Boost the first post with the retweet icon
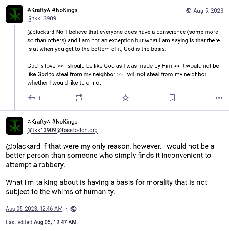 point(79,98)
